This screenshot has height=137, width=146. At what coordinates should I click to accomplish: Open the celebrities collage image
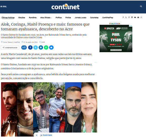[49, 109]
